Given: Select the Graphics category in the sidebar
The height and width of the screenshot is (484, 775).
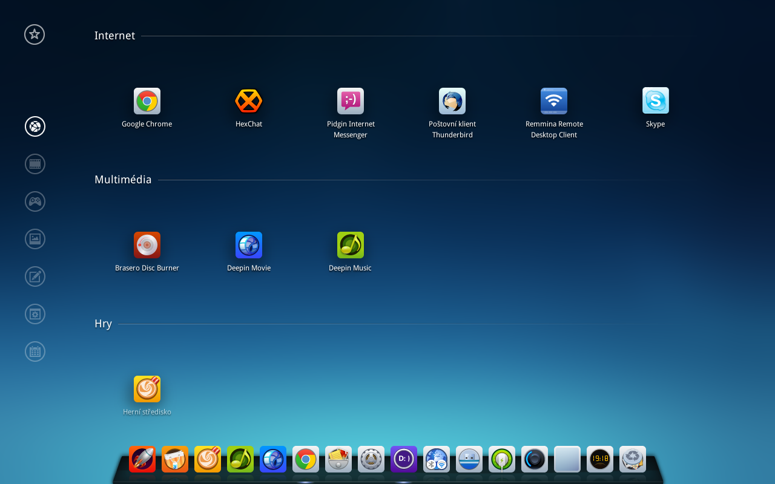Looking at the screenshot, I should point(35,239).
